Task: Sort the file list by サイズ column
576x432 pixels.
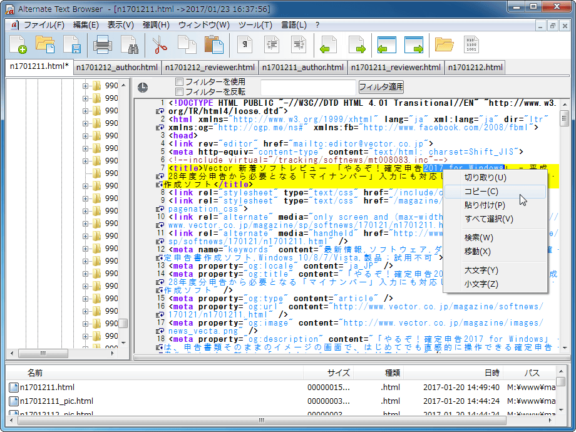Action: [329, 373]
